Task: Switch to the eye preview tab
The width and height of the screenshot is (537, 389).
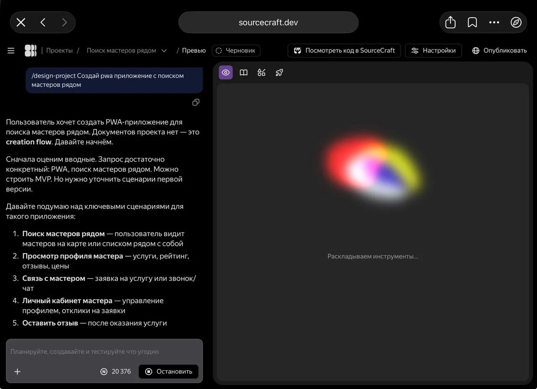Action: coord(226,72)
